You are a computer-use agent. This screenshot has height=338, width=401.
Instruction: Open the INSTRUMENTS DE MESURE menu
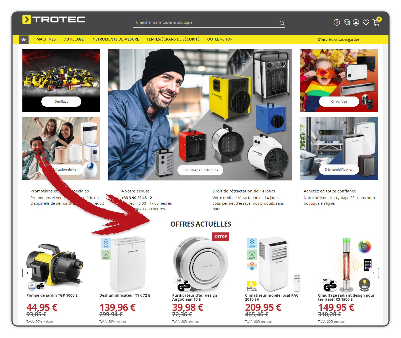115,39
